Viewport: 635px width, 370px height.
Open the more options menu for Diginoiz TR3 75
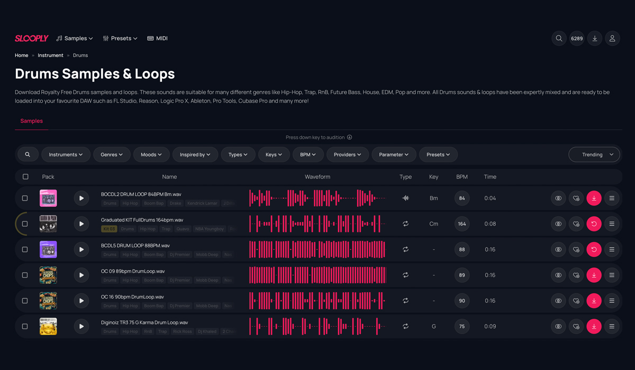click(x=612, y=326)
